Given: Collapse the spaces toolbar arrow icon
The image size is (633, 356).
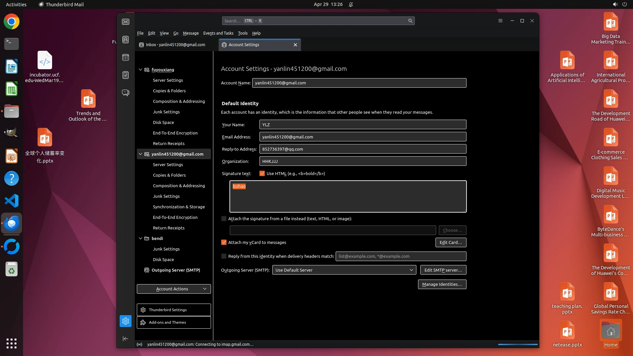Looking at the screenshot, I should click(x=126, y=339).
